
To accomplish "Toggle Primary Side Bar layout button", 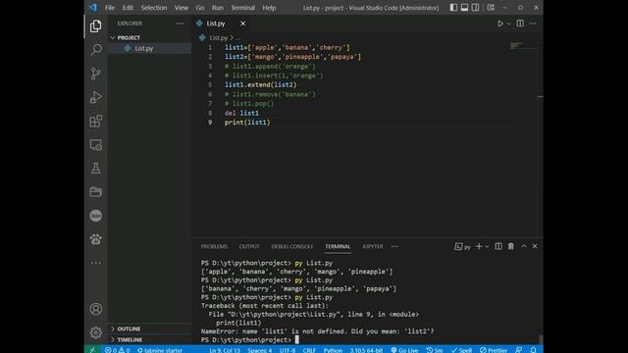I will click(x=453, y=8).
